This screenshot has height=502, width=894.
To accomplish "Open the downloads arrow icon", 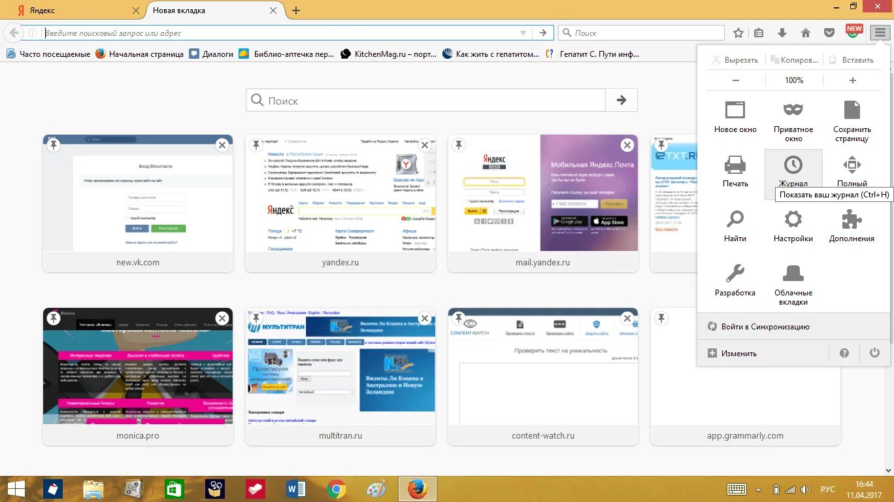I will tap(782, 33).
